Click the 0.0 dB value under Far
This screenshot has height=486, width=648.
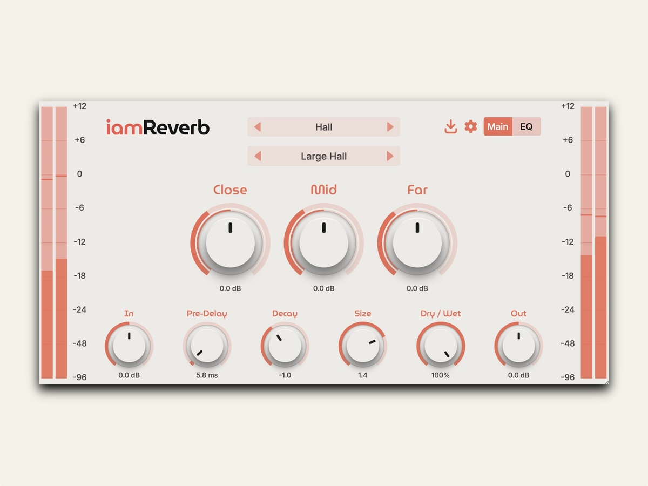coord(417,288)
